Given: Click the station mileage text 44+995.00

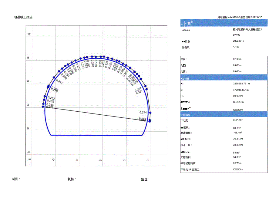Looking at the screenshot, I should point(234,17).
